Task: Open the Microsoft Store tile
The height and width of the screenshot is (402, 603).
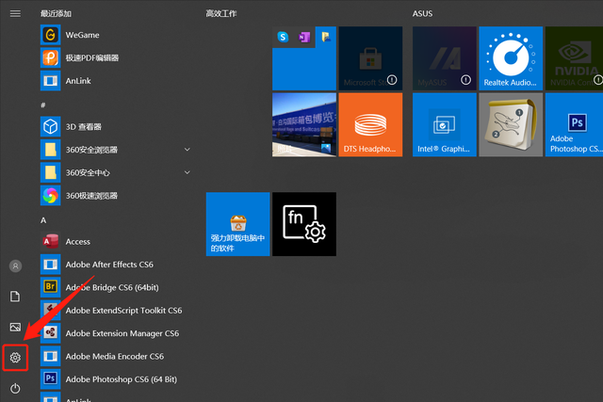Action: click(x=370, y=58)
